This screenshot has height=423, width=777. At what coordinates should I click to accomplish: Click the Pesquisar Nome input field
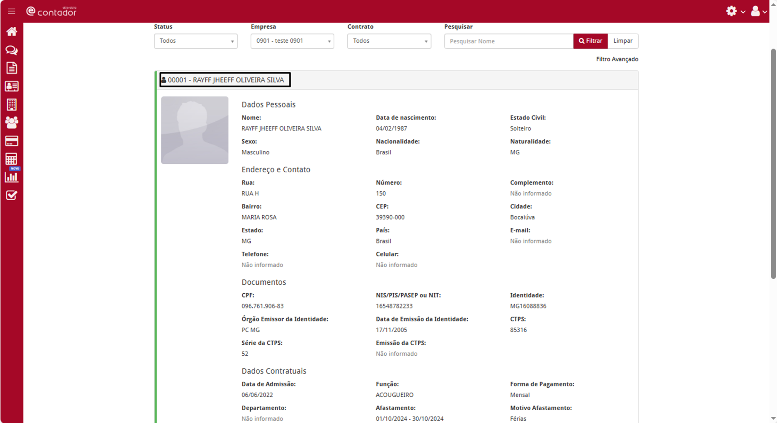coord(509,41)
